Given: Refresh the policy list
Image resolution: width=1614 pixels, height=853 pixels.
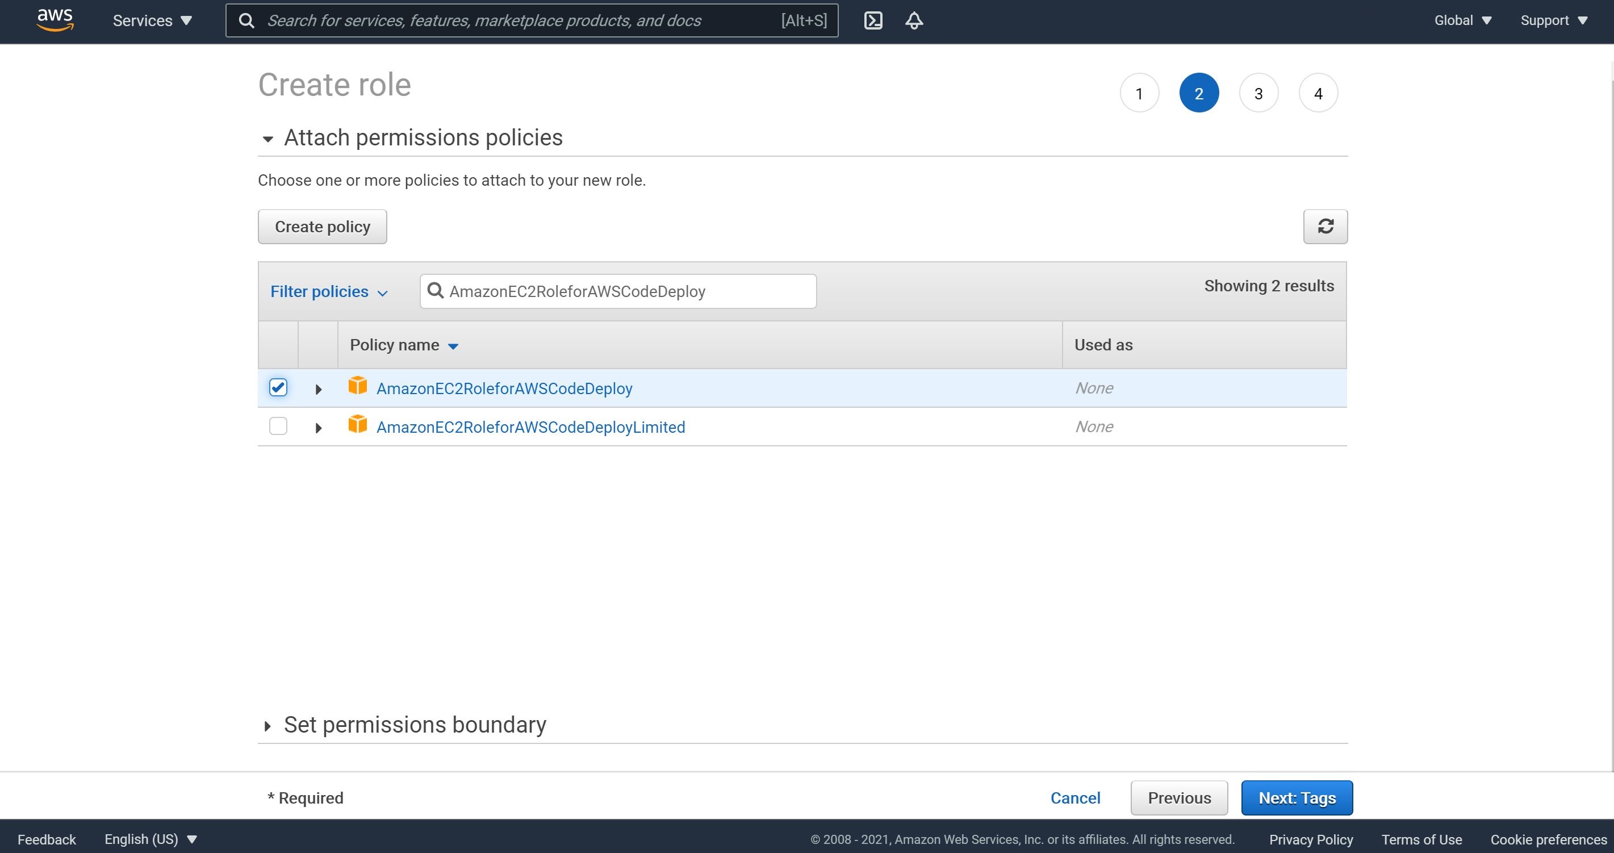Looking at the screenshot, I should coord(1325,226).
